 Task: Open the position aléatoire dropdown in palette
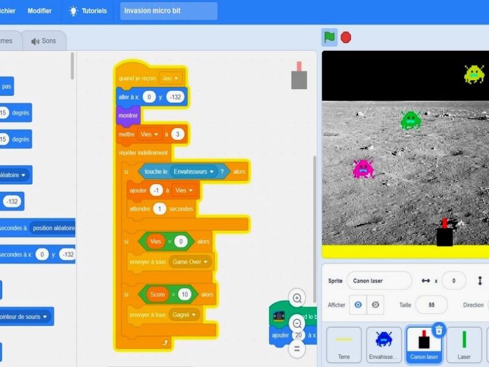click(x=53, y=228)
